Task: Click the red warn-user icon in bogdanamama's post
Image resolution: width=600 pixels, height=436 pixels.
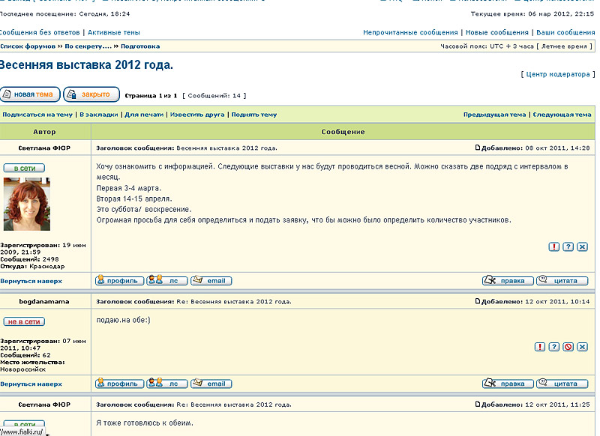Action: (x=568, y=347)
